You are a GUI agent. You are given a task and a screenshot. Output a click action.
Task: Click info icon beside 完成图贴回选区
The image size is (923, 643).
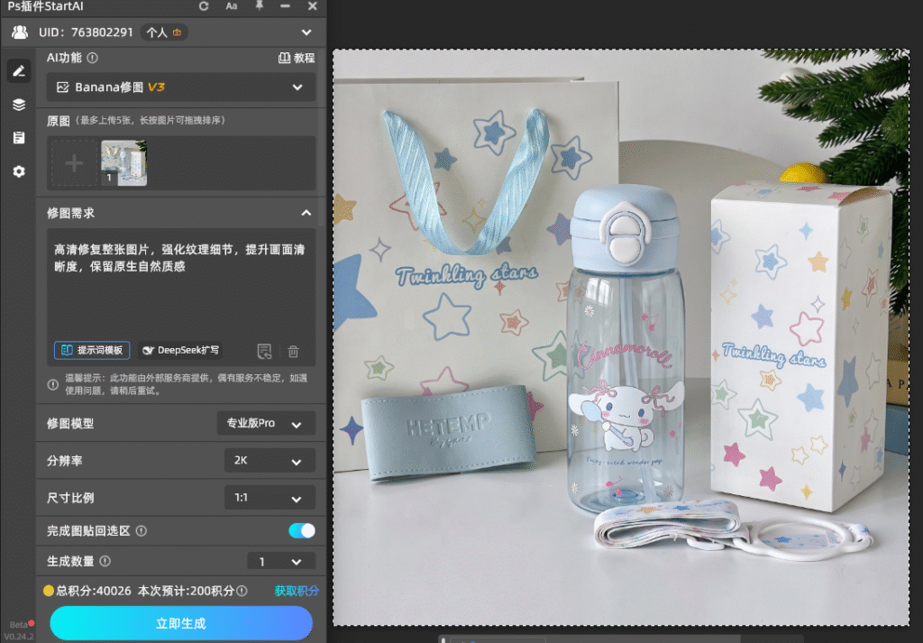pos(142,531)
